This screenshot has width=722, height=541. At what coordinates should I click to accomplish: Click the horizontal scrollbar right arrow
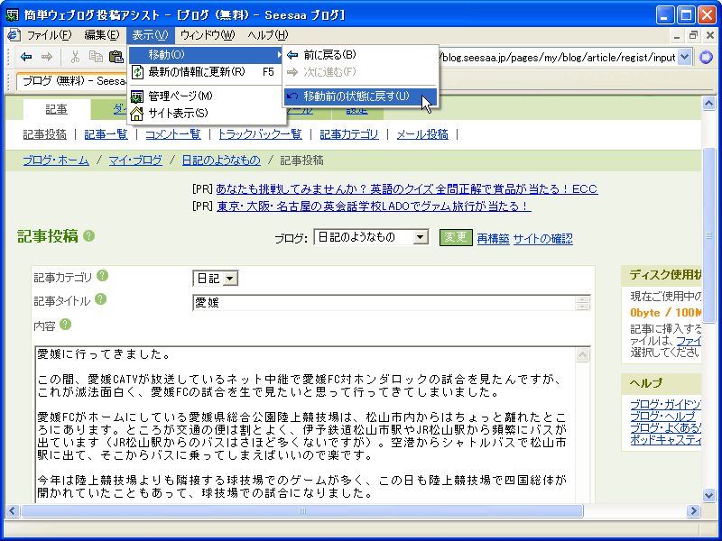[x=693, y=510]
